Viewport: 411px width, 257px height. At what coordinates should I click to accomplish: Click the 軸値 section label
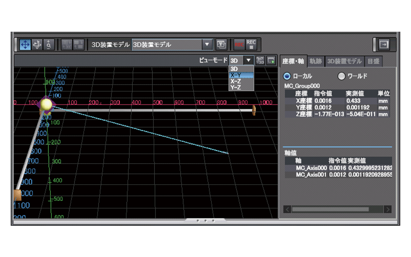290,153
